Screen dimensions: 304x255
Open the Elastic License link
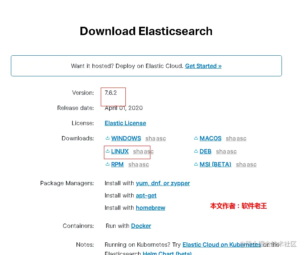point(125,123)
